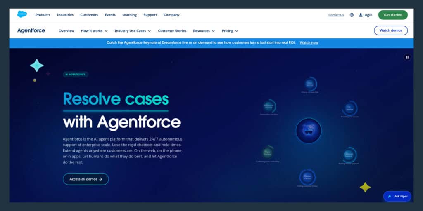423x211 pixels.
Task: Open the Learning menu
Action: [x=129, y=15]
